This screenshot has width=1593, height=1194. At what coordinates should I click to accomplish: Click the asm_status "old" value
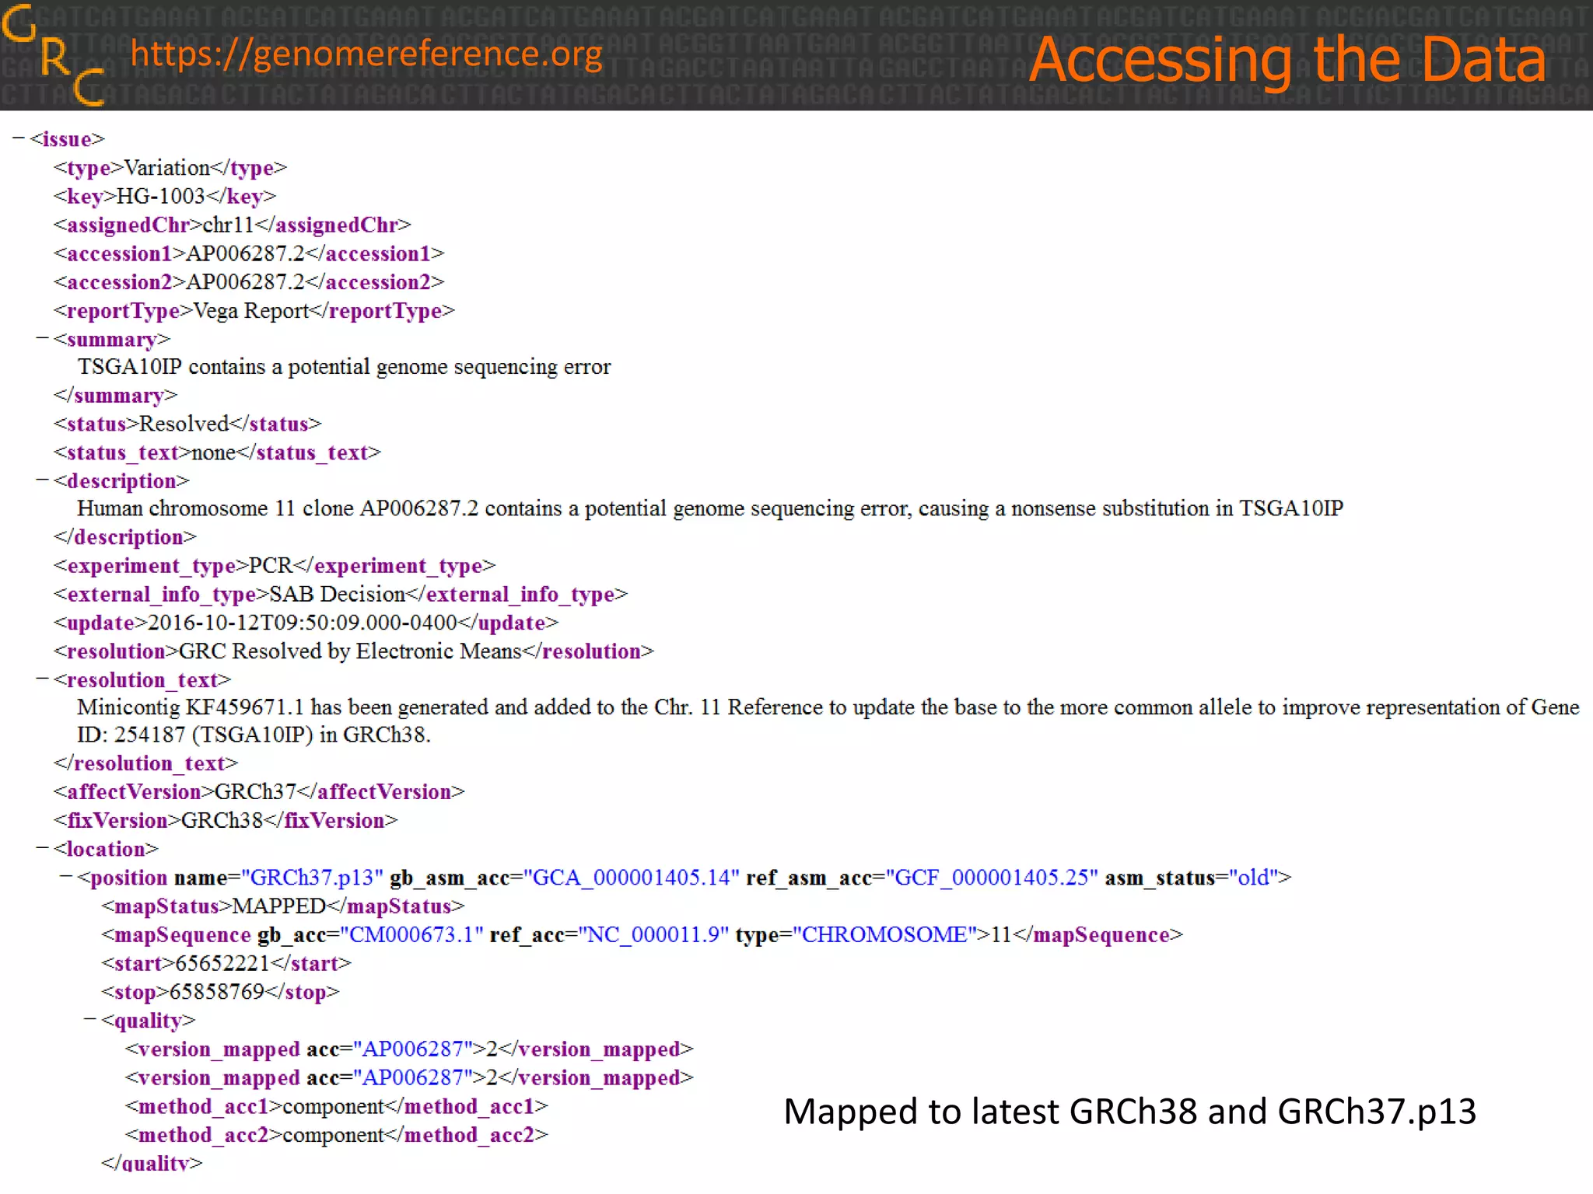click(1254, 878)
